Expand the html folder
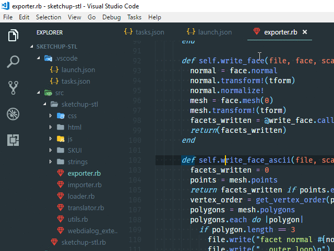 click(x=51, y=127)
